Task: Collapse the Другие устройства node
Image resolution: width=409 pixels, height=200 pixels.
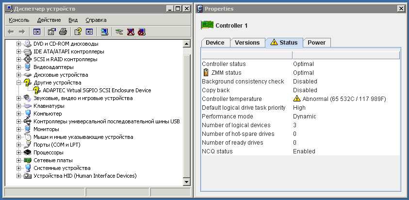Action: [19, 83]
